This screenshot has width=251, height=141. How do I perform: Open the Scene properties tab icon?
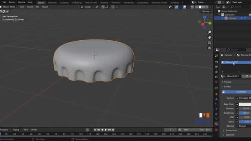[x=216, y=77]
